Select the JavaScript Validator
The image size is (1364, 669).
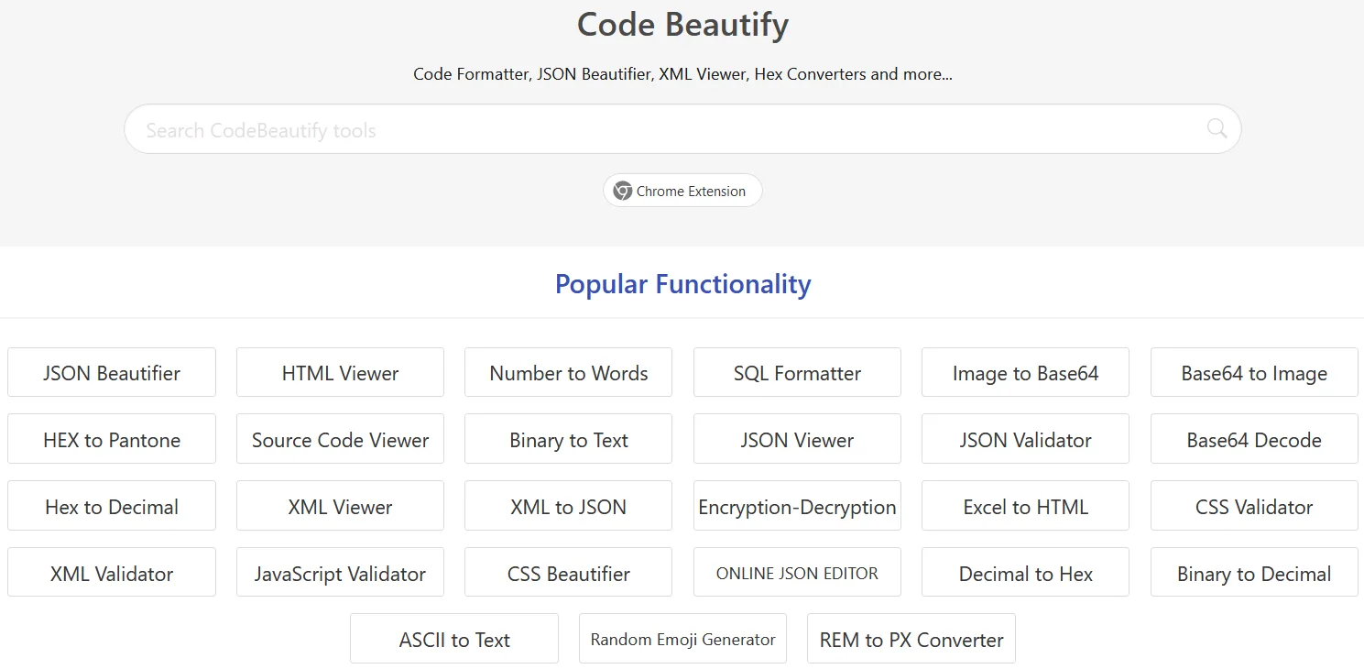point(340,574)
